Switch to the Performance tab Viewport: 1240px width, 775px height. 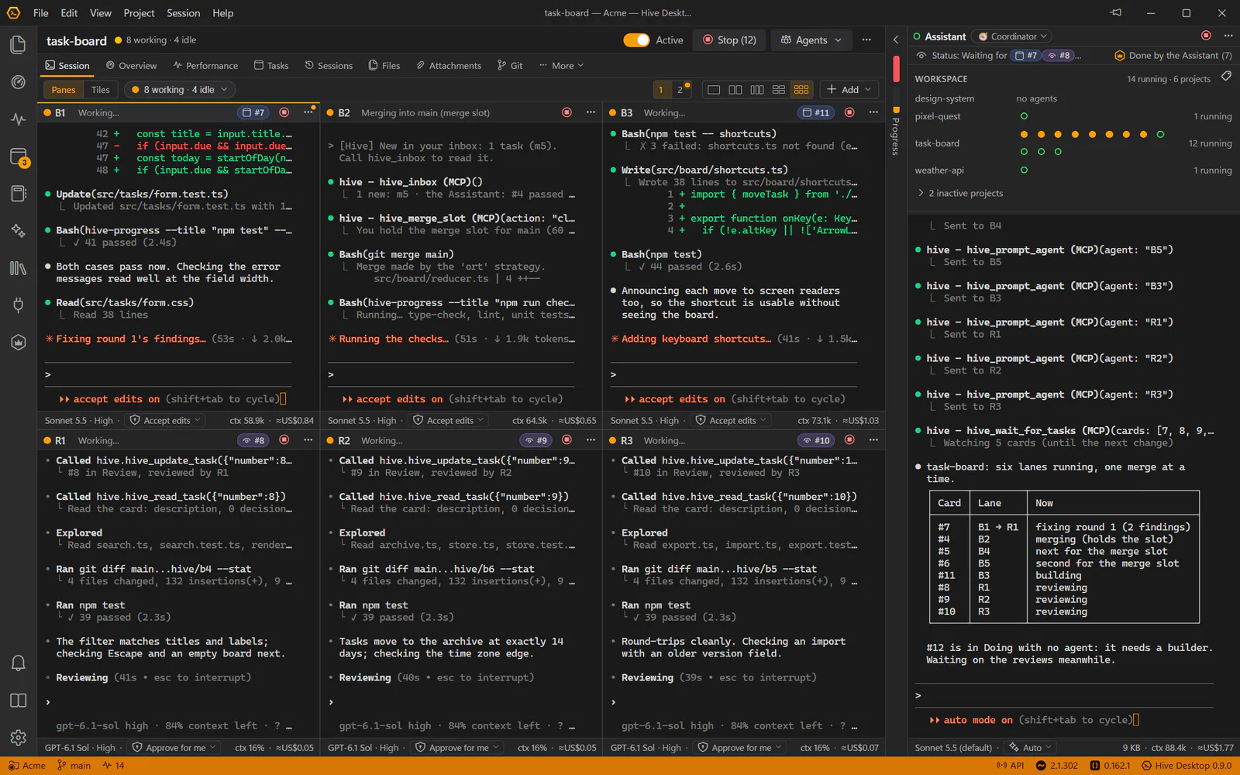point(205,66)
